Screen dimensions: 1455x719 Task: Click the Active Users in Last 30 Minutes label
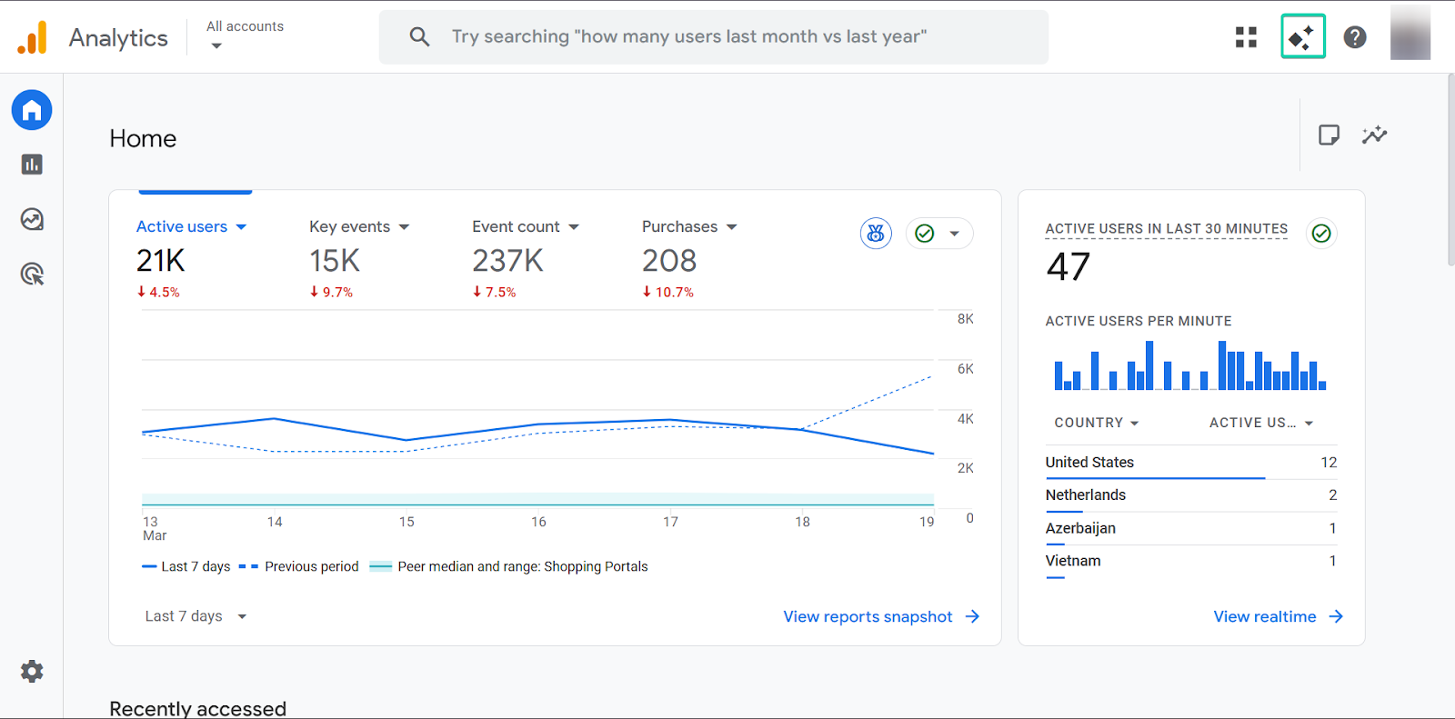[x=1167, y=228]
